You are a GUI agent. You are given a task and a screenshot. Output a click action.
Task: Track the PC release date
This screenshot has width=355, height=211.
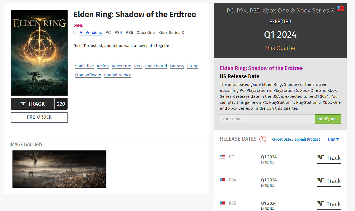[329, 158]
